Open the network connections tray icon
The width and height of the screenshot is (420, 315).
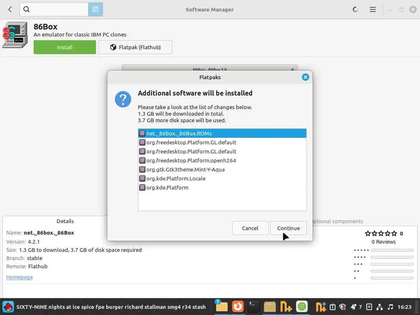pyautogui.click(x=379, y=307)
